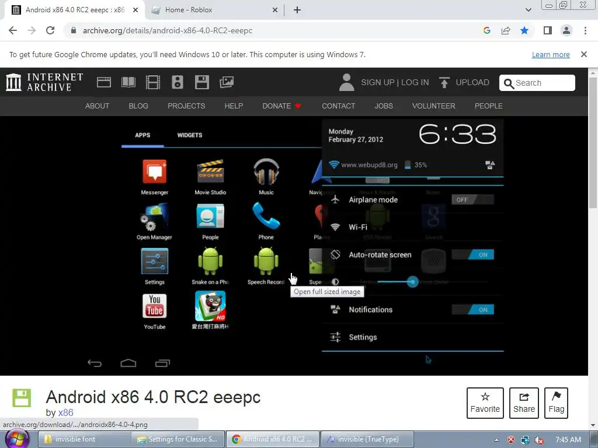Open invisible (TrueType) taskbar item
The height and width of the screenshot is (448, 598).
pyautogui.click(x=367, y=439)
